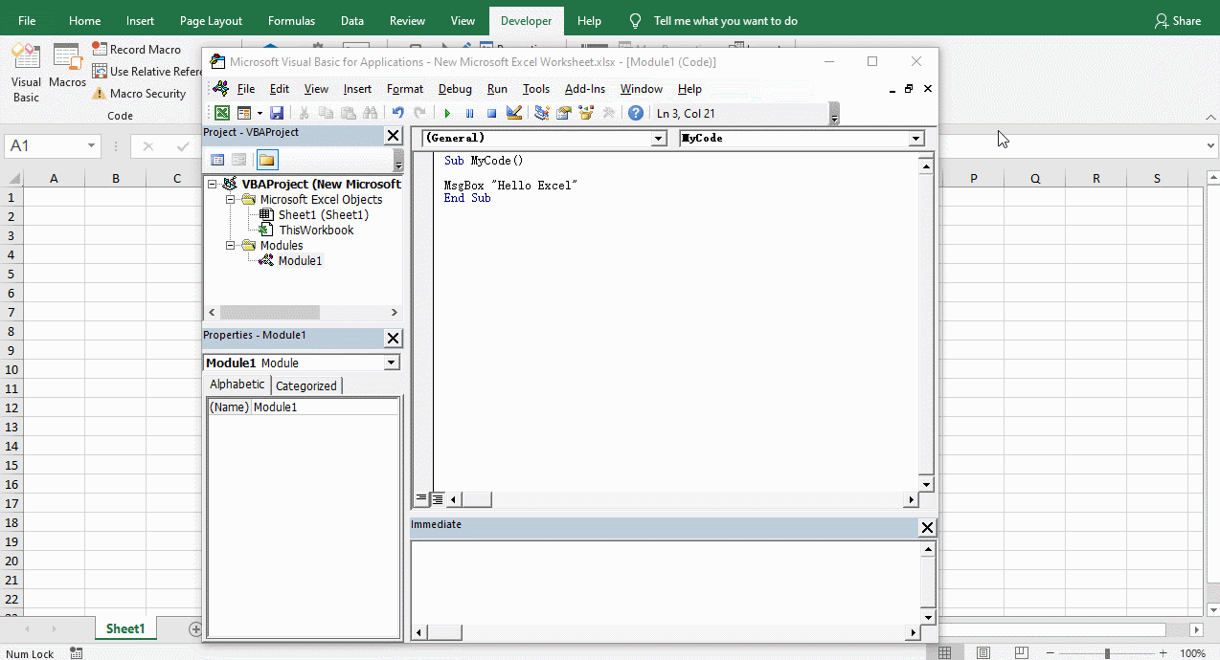This screenshot has height=660, width=1220.
Task: Click Macro Security in Excel ribbon
Action: pyautogui.click(x=139, y=94)
